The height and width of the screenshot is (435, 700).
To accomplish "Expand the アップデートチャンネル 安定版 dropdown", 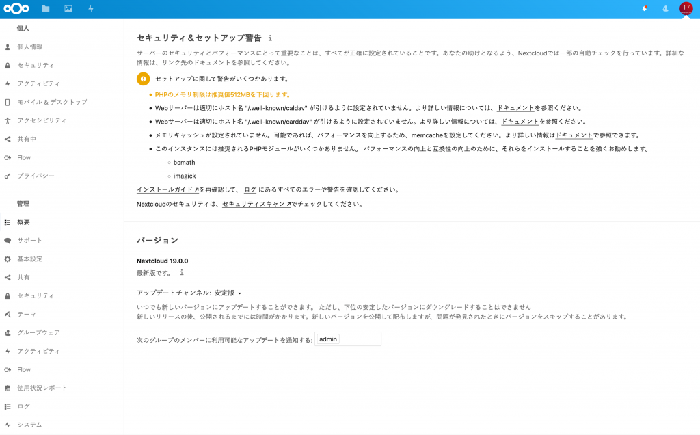I will [228, 293].
